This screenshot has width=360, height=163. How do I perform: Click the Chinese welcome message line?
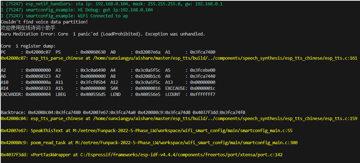coord(28,28)
